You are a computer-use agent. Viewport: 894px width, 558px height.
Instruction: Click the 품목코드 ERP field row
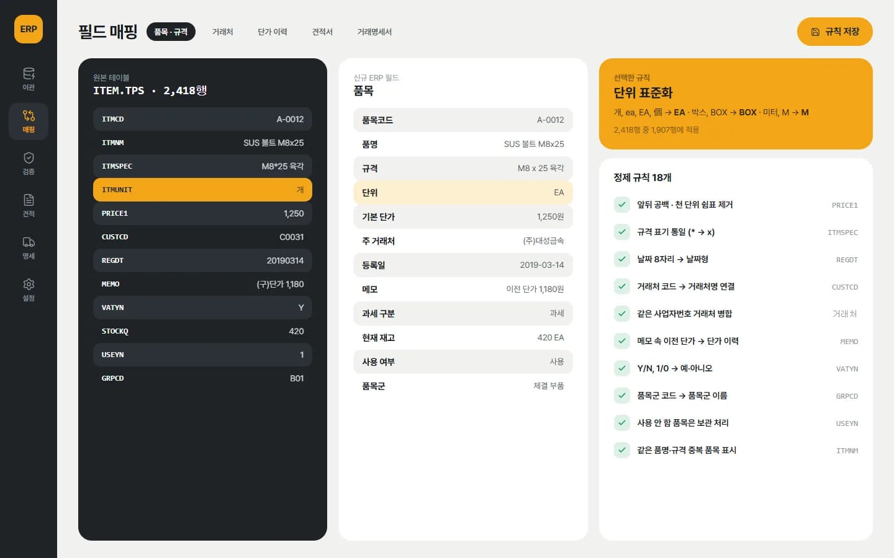point(463,120)
